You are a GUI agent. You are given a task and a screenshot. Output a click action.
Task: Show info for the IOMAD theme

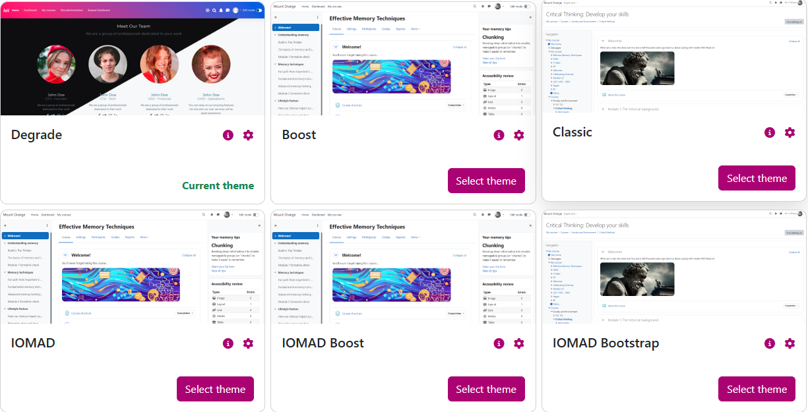228,343
